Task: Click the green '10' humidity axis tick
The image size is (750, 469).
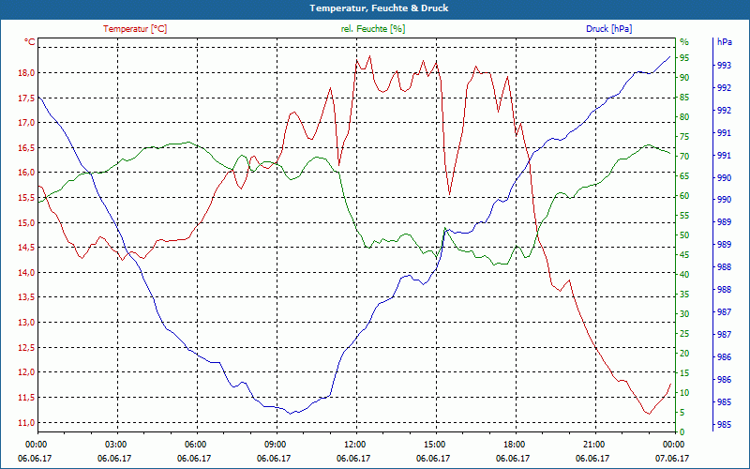Action: point(684,393)
